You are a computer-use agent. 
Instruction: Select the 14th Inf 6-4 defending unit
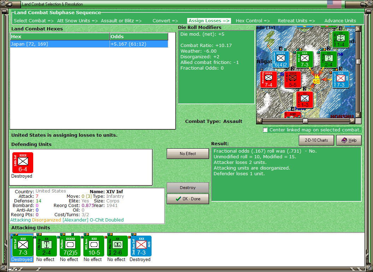tap(23, 162)
